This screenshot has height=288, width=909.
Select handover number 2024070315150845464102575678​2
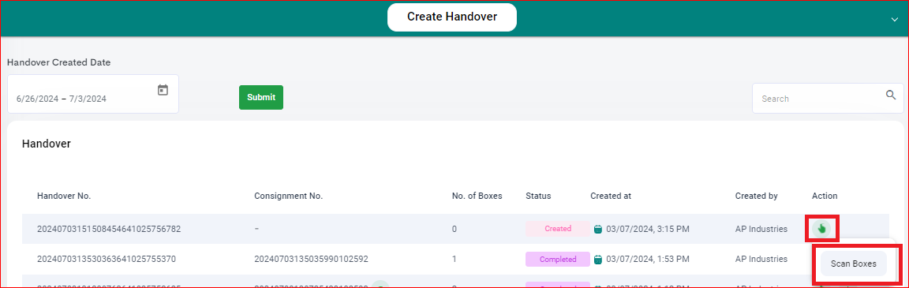point(109,229)
